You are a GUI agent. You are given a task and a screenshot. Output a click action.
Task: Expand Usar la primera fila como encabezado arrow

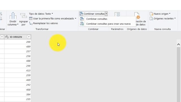click(x=76, y=18)
